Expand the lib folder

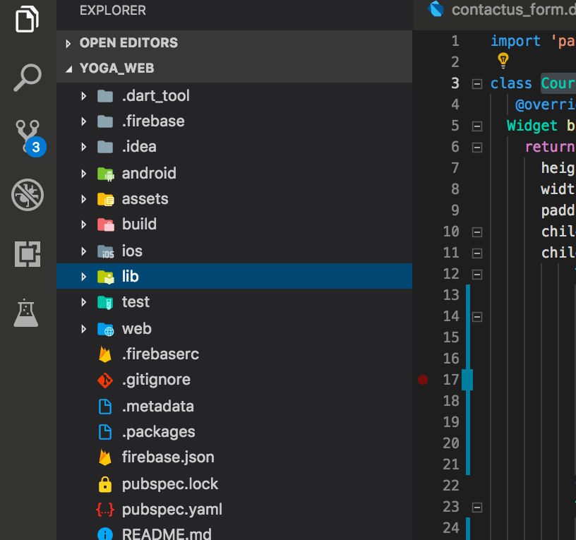[234, 276]
